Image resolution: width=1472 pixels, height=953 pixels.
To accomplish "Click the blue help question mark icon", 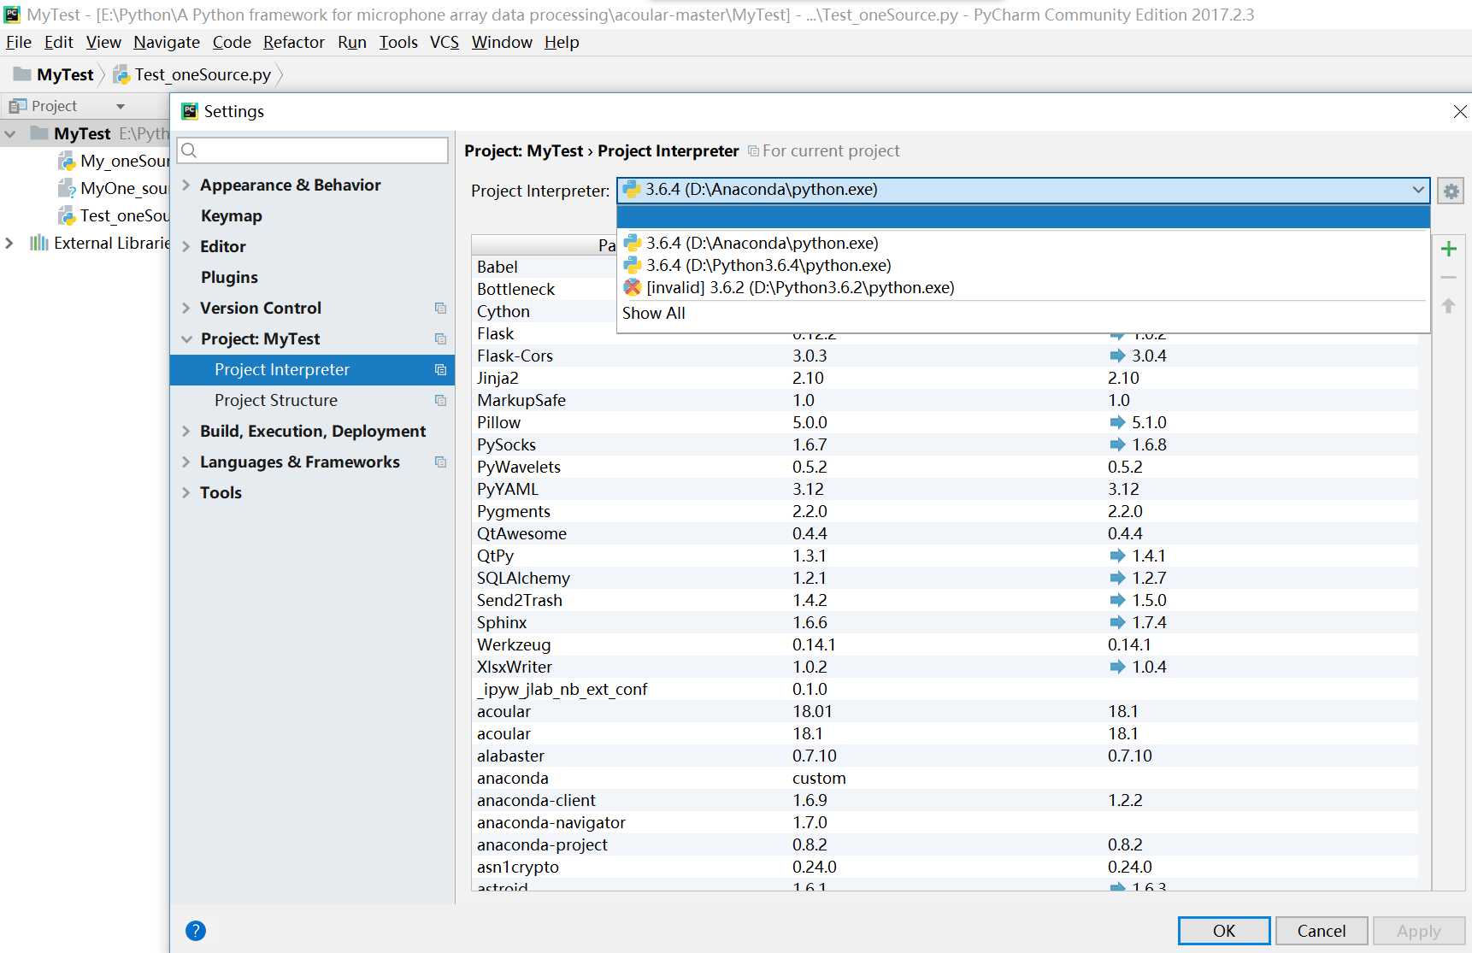I will 196,931.
